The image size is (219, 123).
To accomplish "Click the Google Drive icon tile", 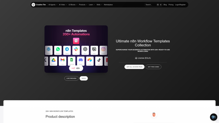I will coord(53,61).
